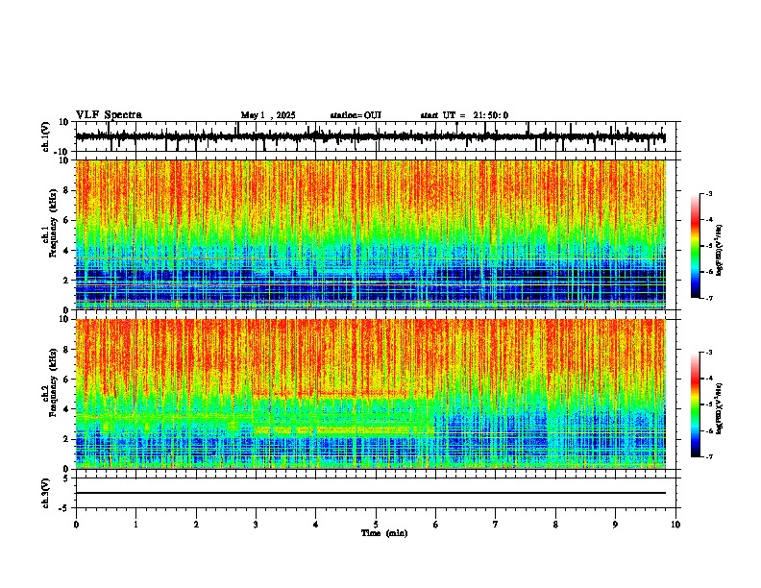Viewport: 761px width, 588px height.
Task: Click the ch.2 "Frequency (kHz)" axis label
Action: tap(53, 382)
